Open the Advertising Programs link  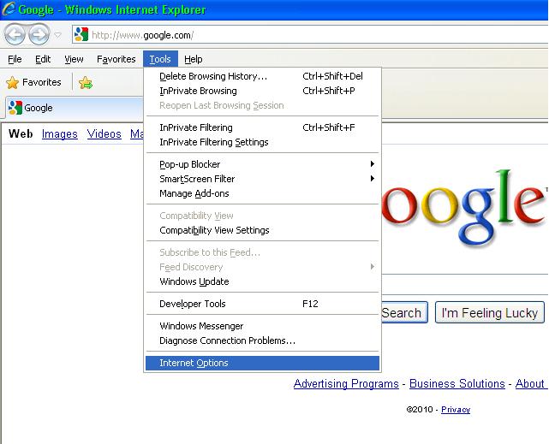(346, 384)
